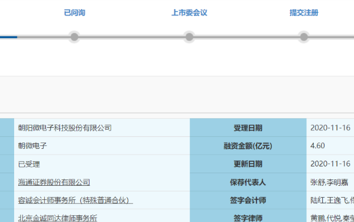The width and height of the screenshot is (354, 222).
Task: Click company name 朝阳微电子科技股份有限公司
Action: click(x=65, y=128)
